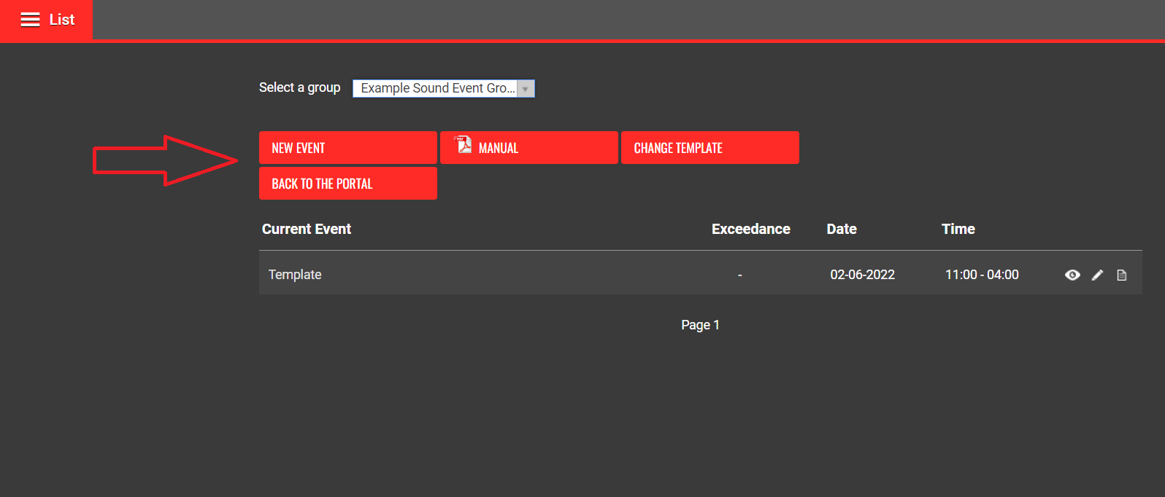Select the Template row name

point(295,275)
